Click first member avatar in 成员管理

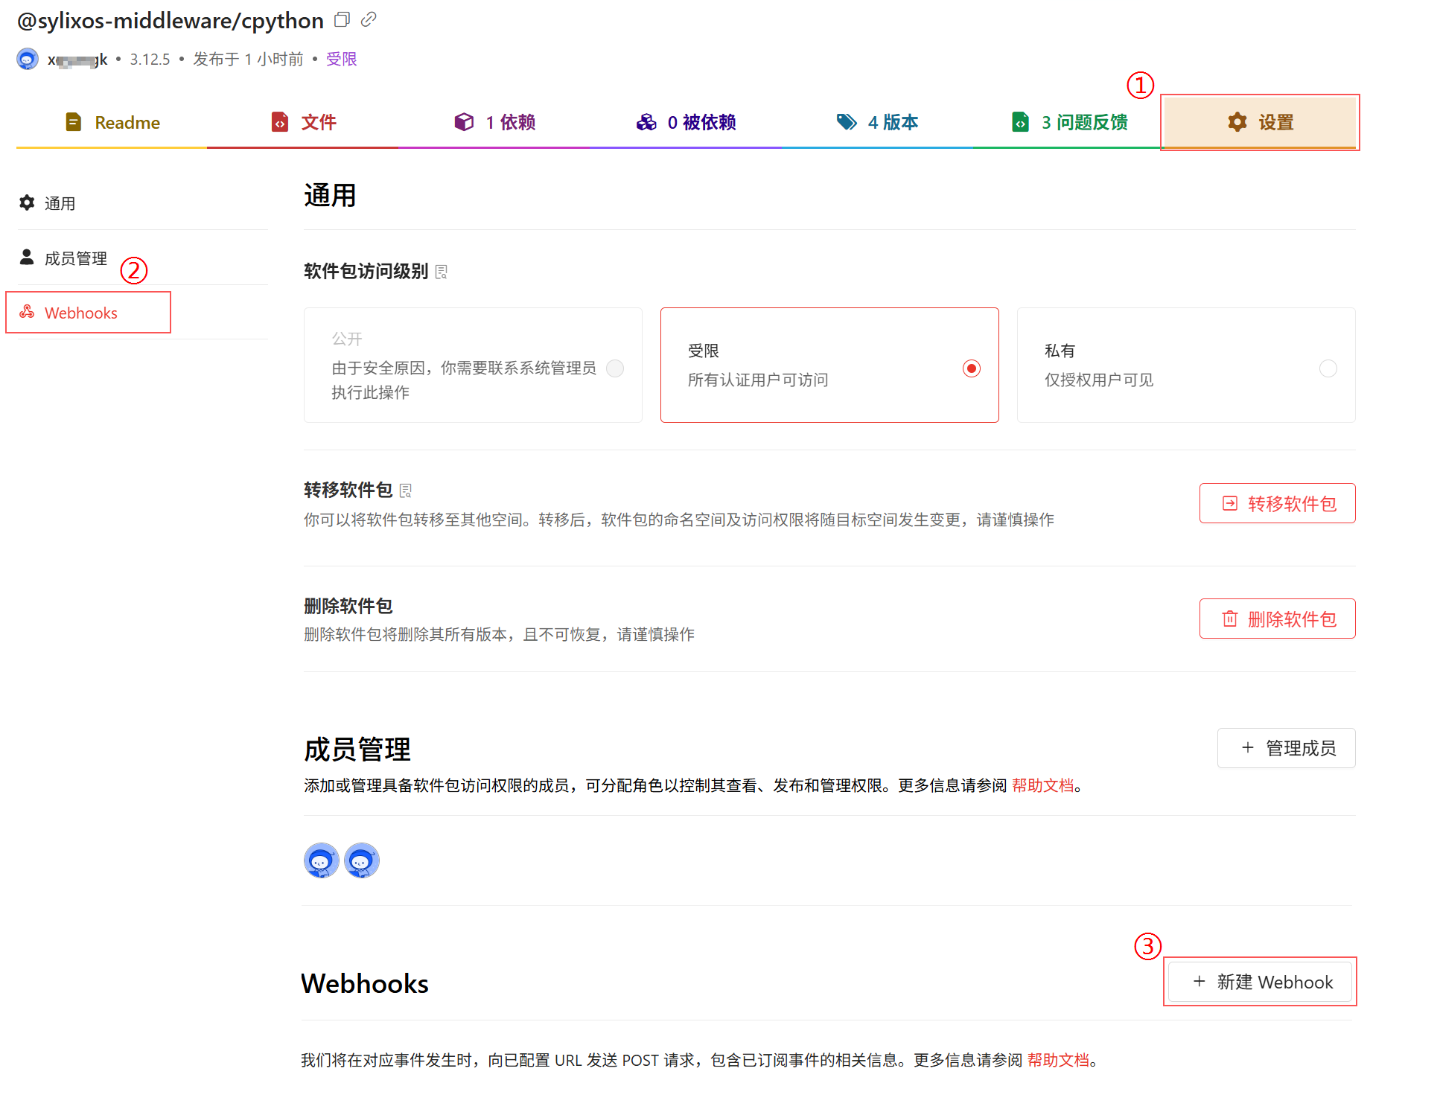click(x=322, y=860)
